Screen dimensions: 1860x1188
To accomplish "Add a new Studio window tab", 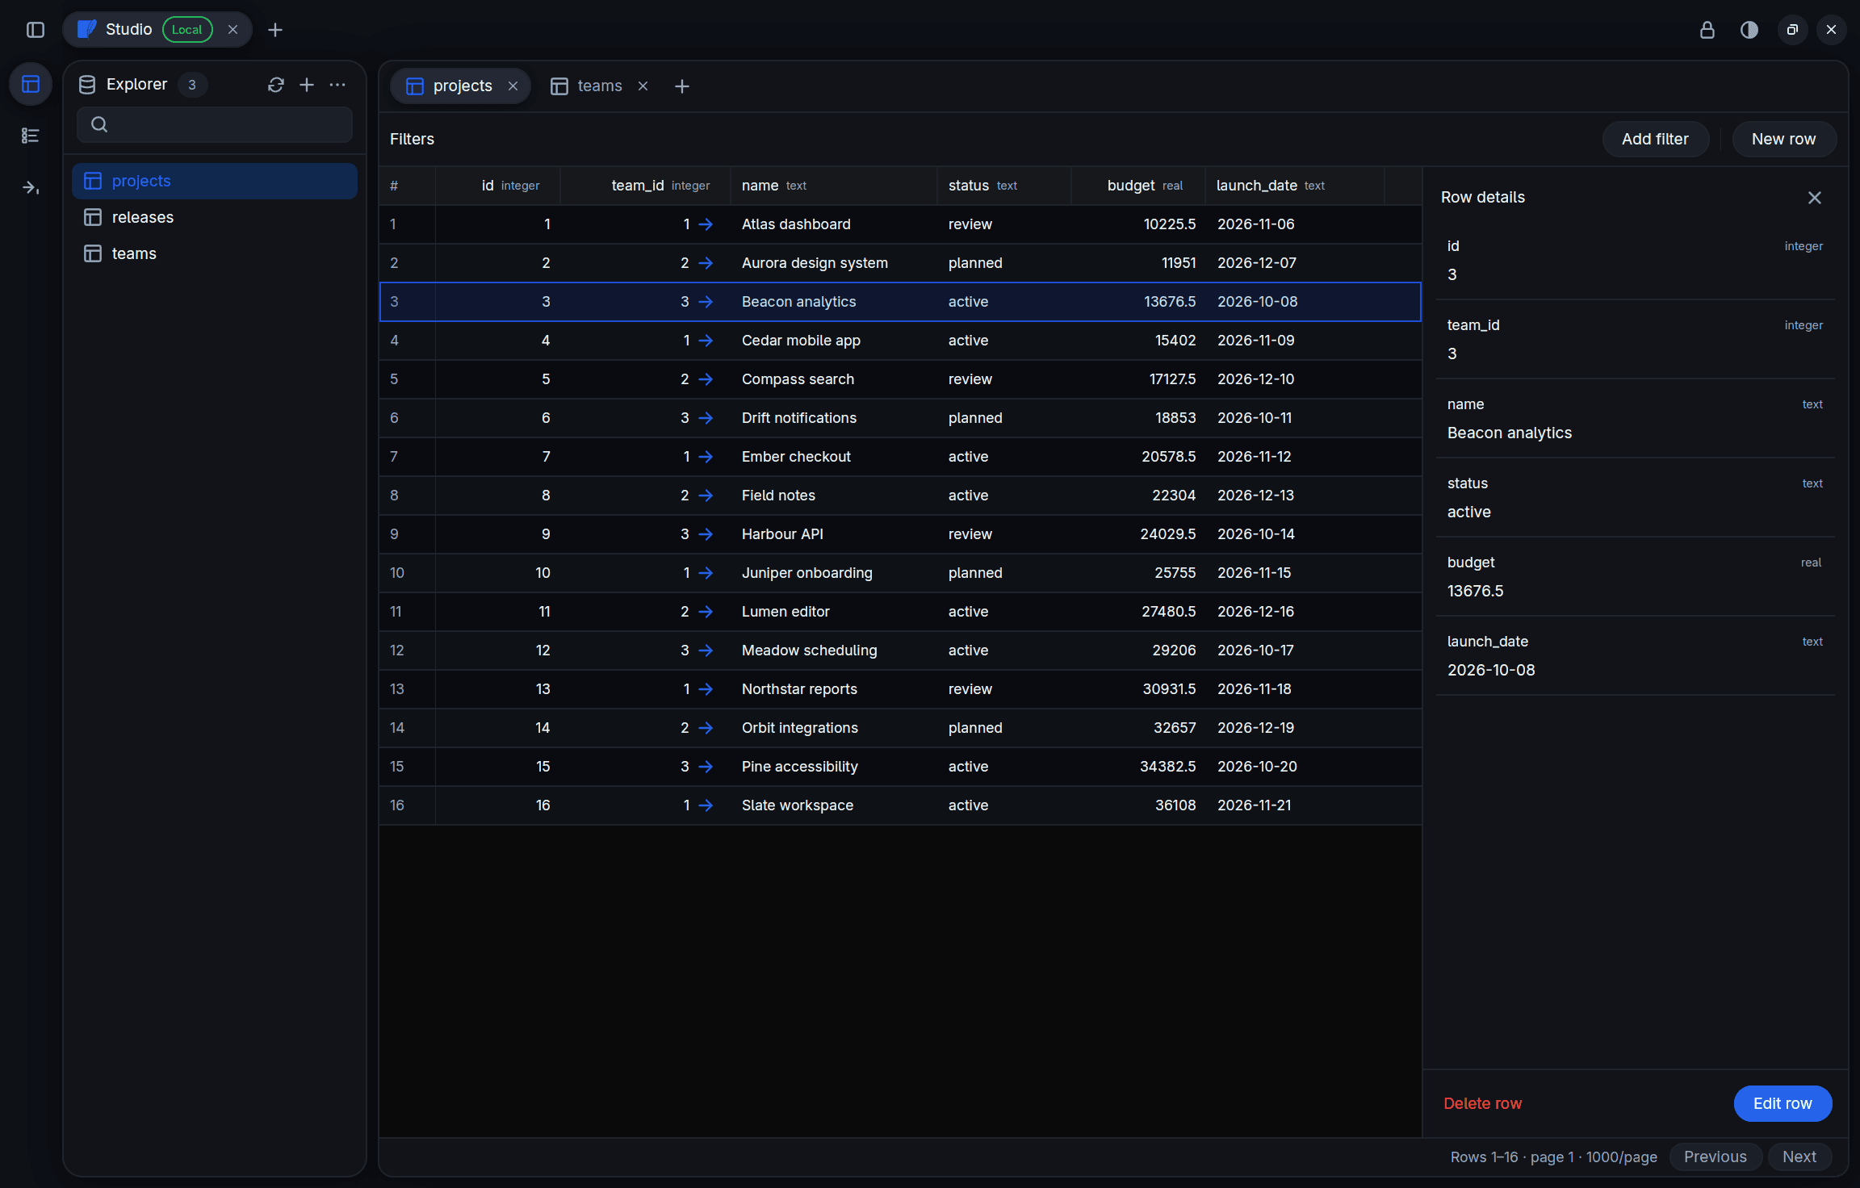I will pyautogui.click(x=275, y=30).
